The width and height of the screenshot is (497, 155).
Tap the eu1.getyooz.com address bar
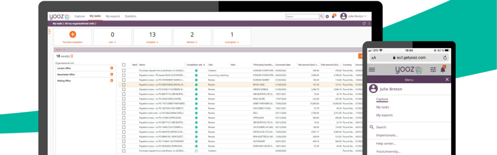409,58
